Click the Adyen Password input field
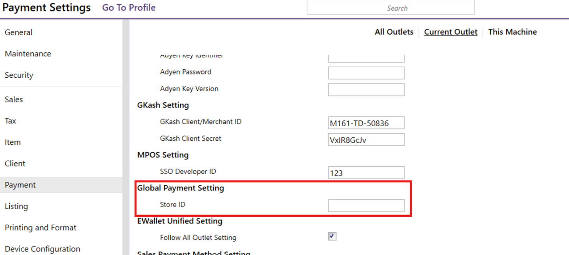Image resolution: width=569 pixels, height=255 pixels. pos(366,73)
